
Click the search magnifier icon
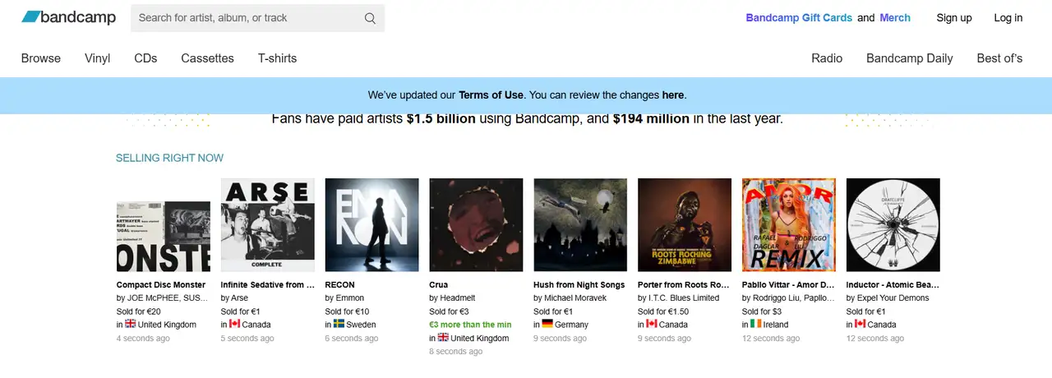[x=370, y=18]
